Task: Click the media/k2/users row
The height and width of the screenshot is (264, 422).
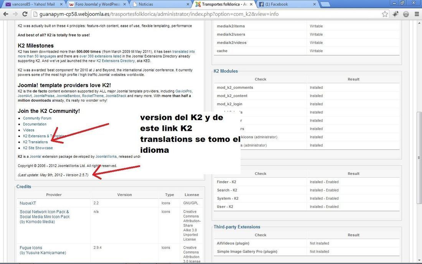Action: [x=307, y=35]
